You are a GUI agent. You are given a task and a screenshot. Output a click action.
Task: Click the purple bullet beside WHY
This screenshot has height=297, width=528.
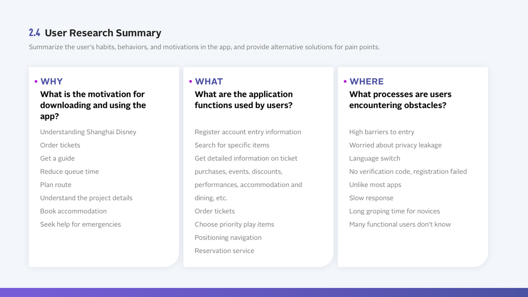tap(36, 82)
